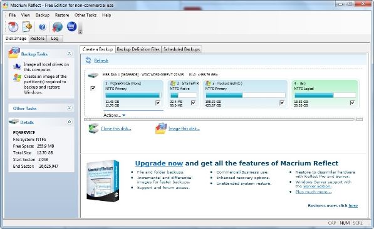The height and width of the screenshot is (229, 374).
Task: Toggle the (E:) partition checkbox
Action: click(x=352, y=102)
